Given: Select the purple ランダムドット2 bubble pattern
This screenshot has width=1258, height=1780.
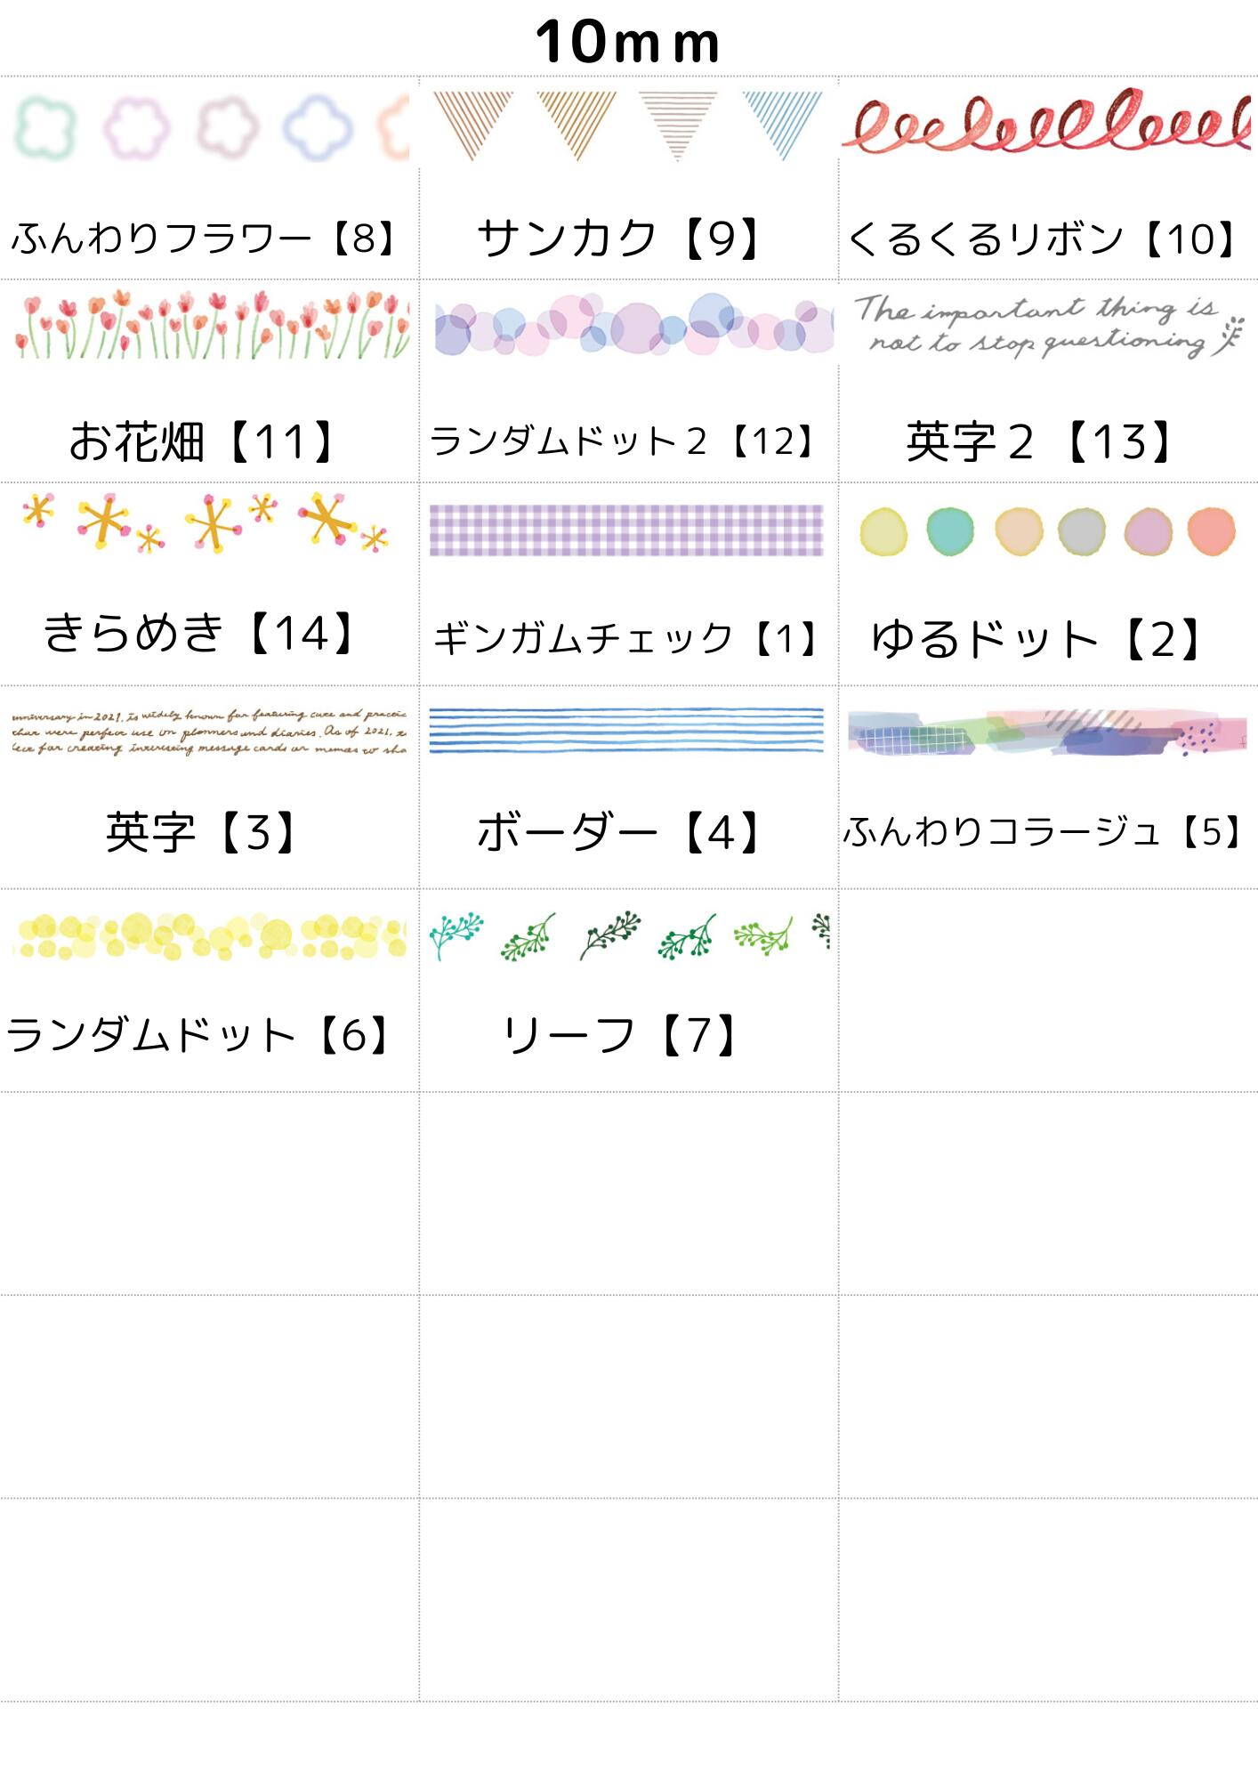Looking at the screenshot, I should click(x=632, y=326).
